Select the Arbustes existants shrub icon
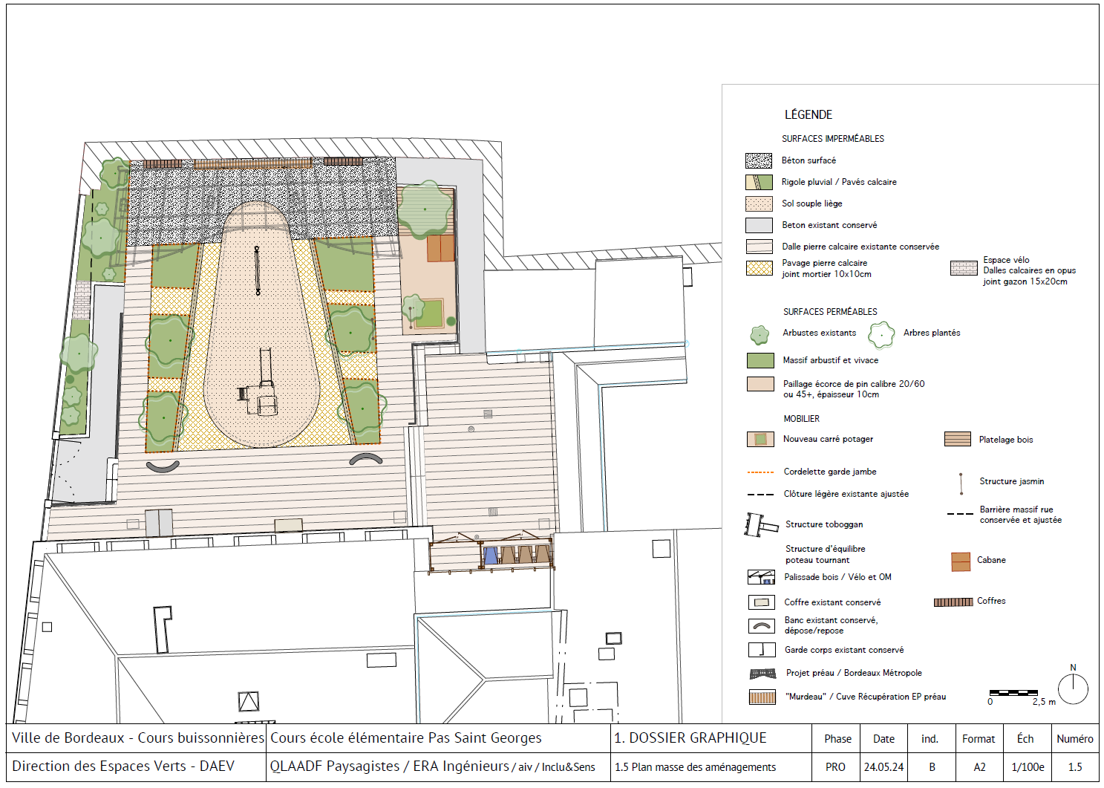The image size is (1104, 788). 759,335
